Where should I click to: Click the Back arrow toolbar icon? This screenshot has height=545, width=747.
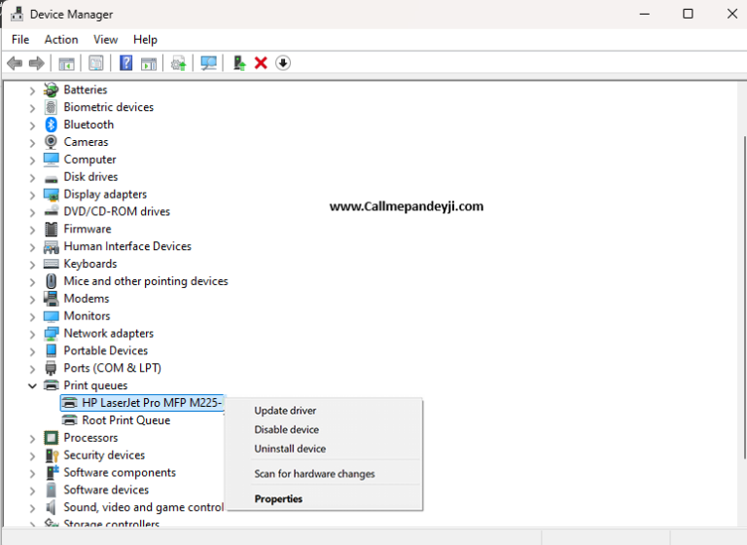(15, 63)
